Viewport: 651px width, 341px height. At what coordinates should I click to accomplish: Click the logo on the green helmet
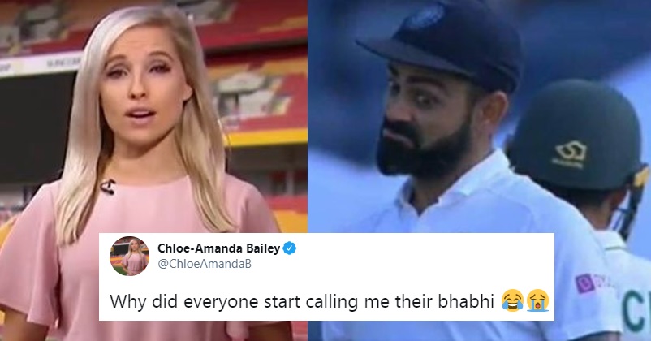point(570,154)
